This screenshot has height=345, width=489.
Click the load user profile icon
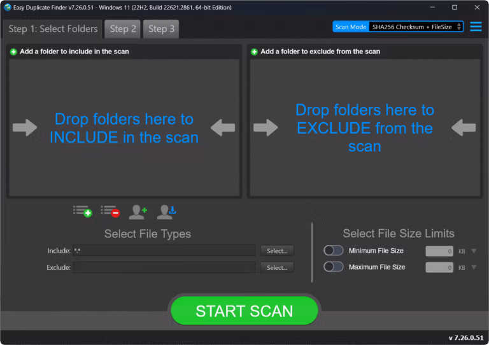(166, 212)
